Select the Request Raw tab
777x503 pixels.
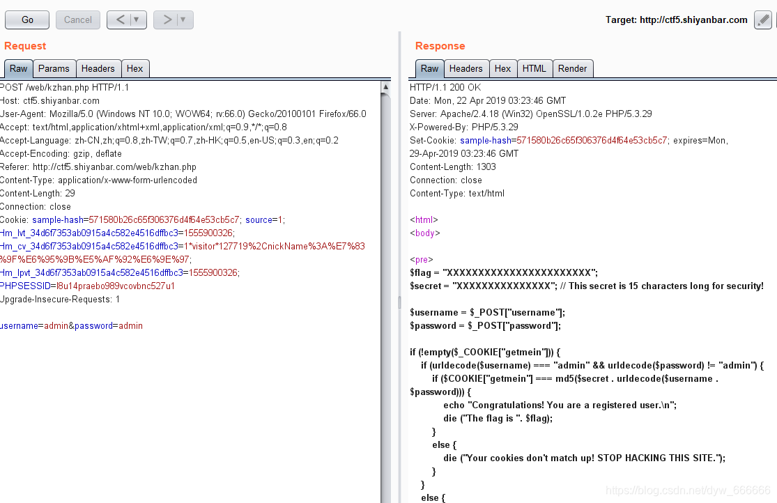[x=18, y=68]
